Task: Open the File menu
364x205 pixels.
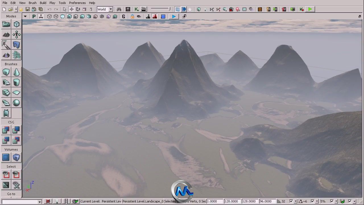Action: pos(5,3)
